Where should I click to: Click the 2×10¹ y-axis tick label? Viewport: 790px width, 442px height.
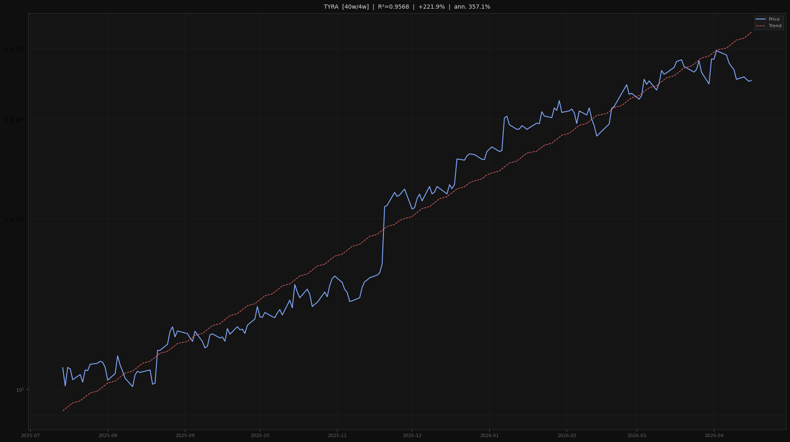coord(14,219)
